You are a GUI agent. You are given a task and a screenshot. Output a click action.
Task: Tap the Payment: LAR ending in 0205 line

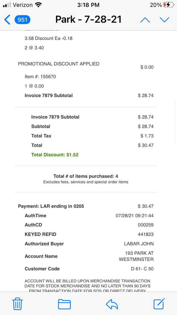tap(51, 206)
